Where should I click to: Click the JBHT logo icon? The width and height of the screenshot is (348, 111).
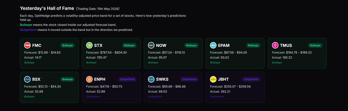213,79
